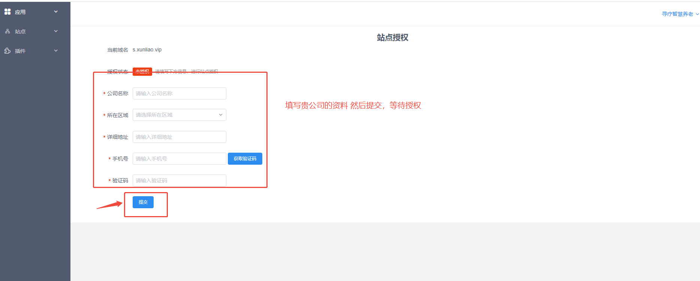
Task: Click the 应用 grid icon in sidebar
Action: click(x=7, y=12)
